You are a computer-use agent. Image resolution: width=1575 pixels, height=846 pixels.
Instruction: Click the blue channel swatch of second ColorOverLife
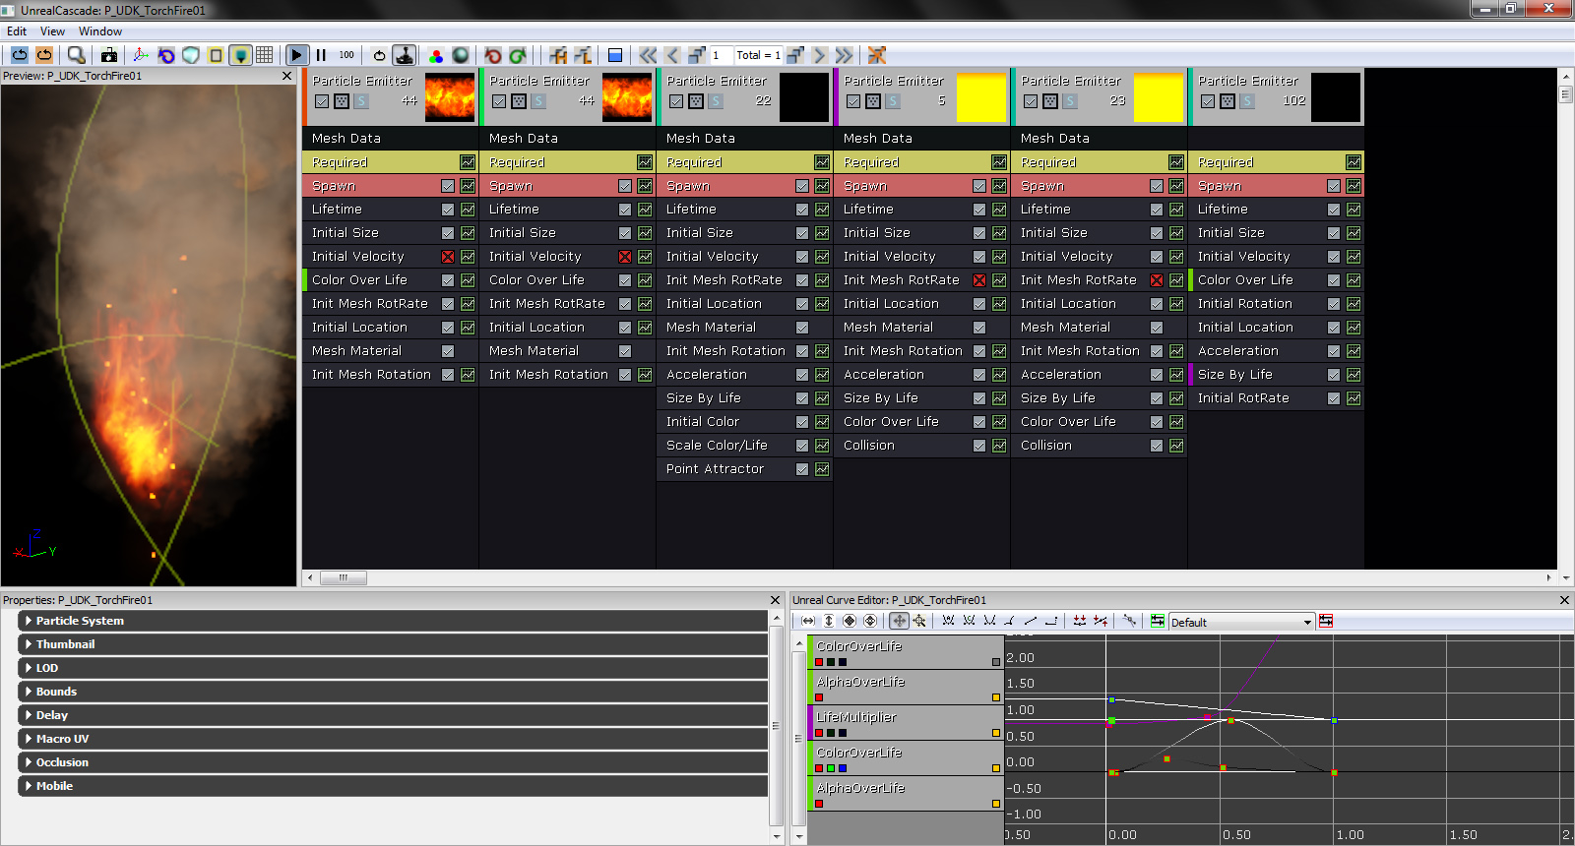(843, 768)
